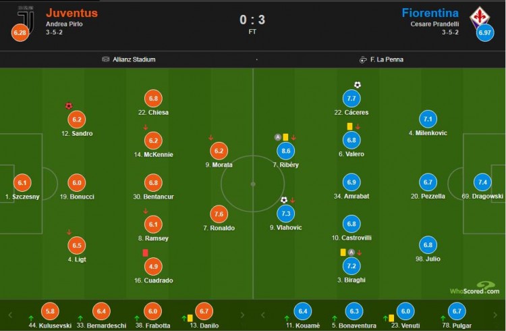Show previous Fiorentina substitutes with left arrow

coord(262,315)
